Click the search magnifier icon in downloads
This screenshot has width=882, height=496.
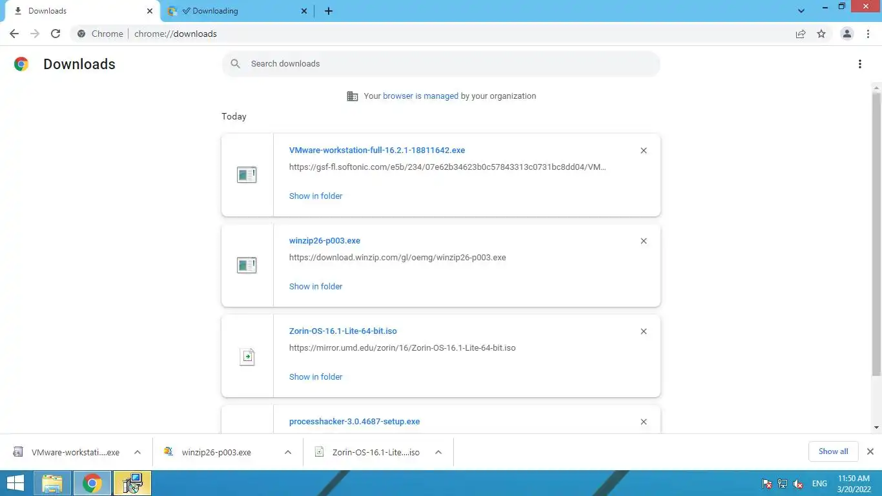click(x=236, y=64)
